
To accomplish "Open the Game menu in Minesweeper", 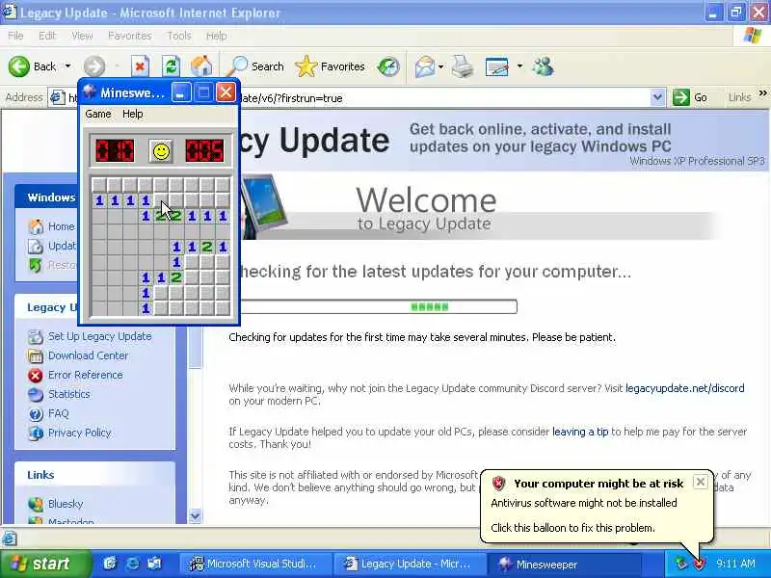I will click(x=98, y=114).
